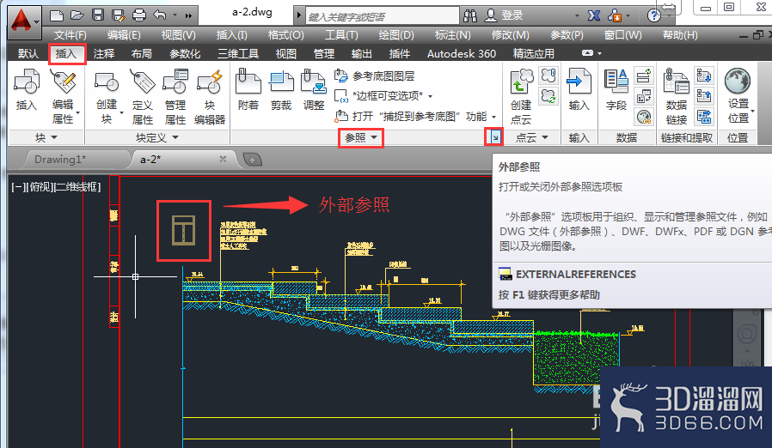Click the keyword search input field
The image size is (772, 448).
[382, 16]
